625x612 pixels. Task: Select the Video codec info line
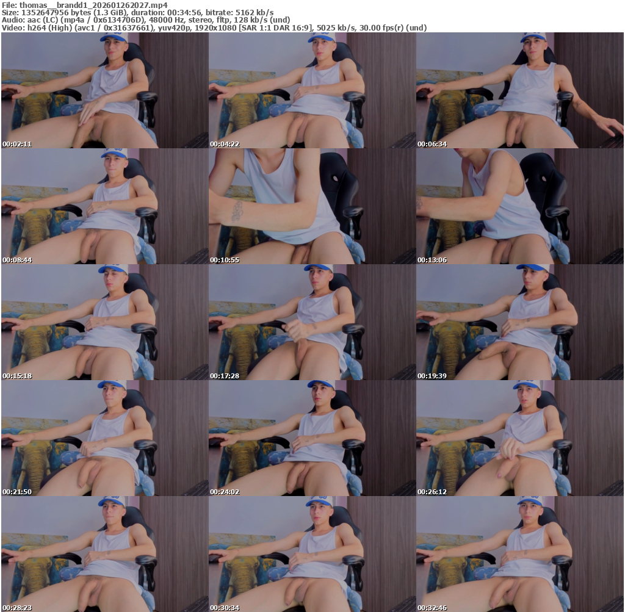214,28
